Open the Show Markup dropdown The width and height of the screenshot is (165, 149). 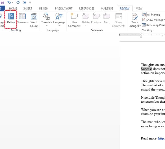pos(153,20)
